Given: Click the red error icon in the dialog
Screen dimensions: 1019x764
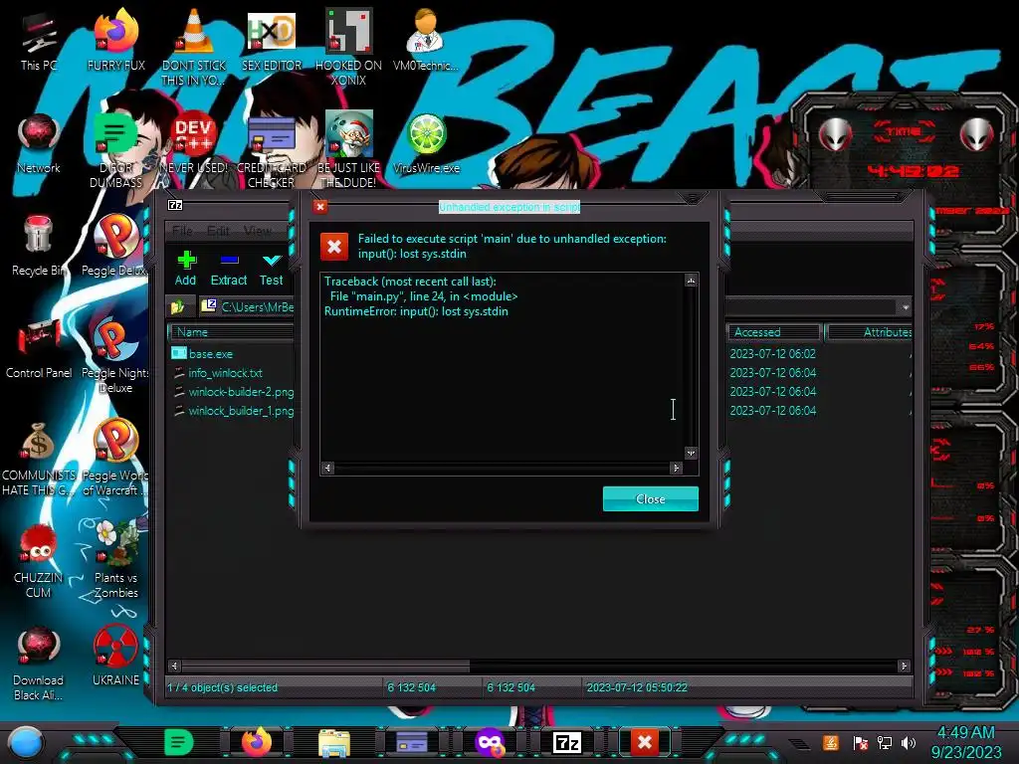Looking at the screenshot, I should pyautogui.click(x=334, y=247).
